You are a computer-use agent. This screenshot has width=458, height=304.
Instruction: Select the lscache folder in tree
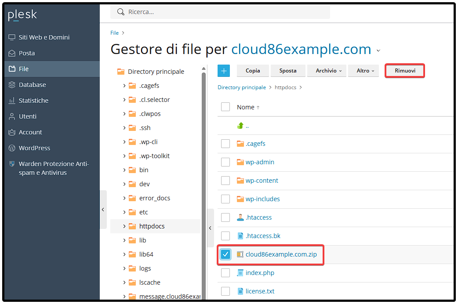click(150, 282)
